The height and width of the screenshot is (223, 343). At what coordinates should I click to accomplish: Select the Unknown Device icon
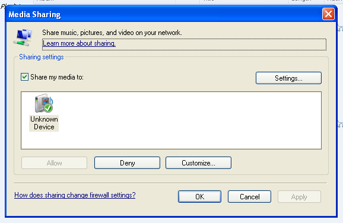(44, 103)
